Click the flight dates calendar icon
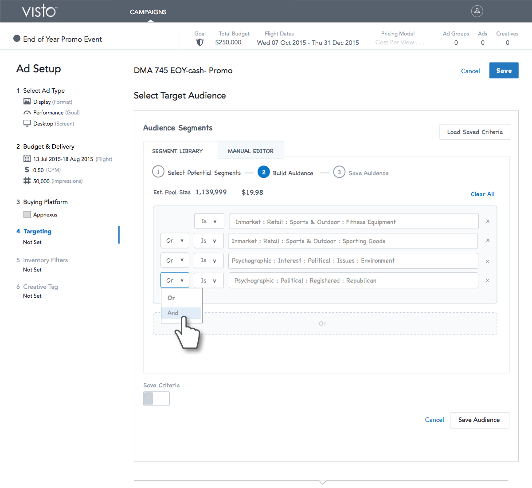The height and width of the screenshot is (488, 532). click(27, 159)
